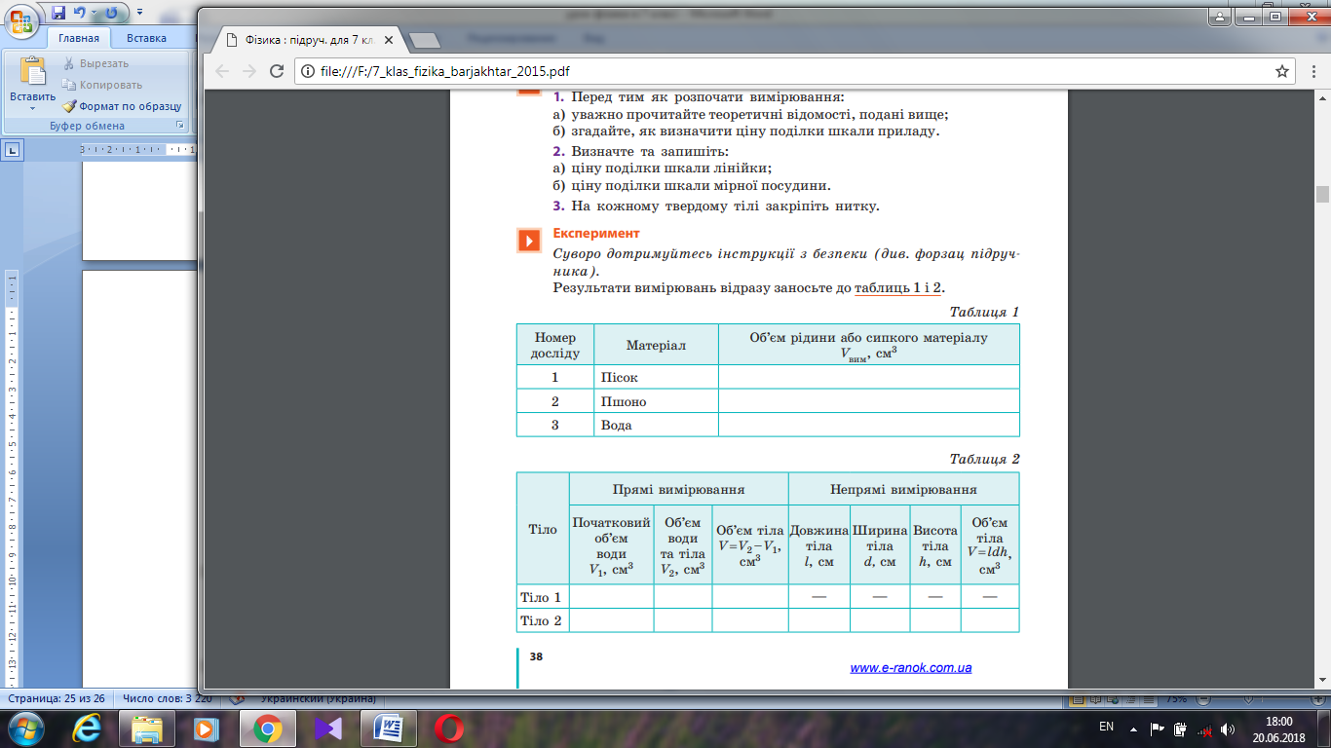
Task: Open the volume control speaker icon
Action: [1228, 729]
